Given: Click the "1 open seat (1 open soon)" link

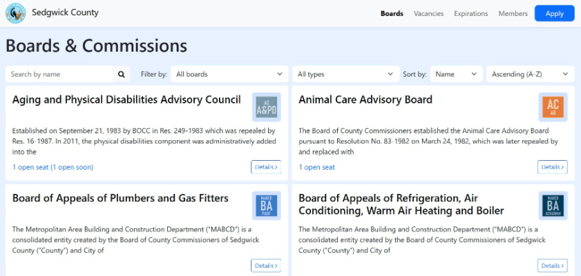Looking at the screenshot, I should (53, 167).
